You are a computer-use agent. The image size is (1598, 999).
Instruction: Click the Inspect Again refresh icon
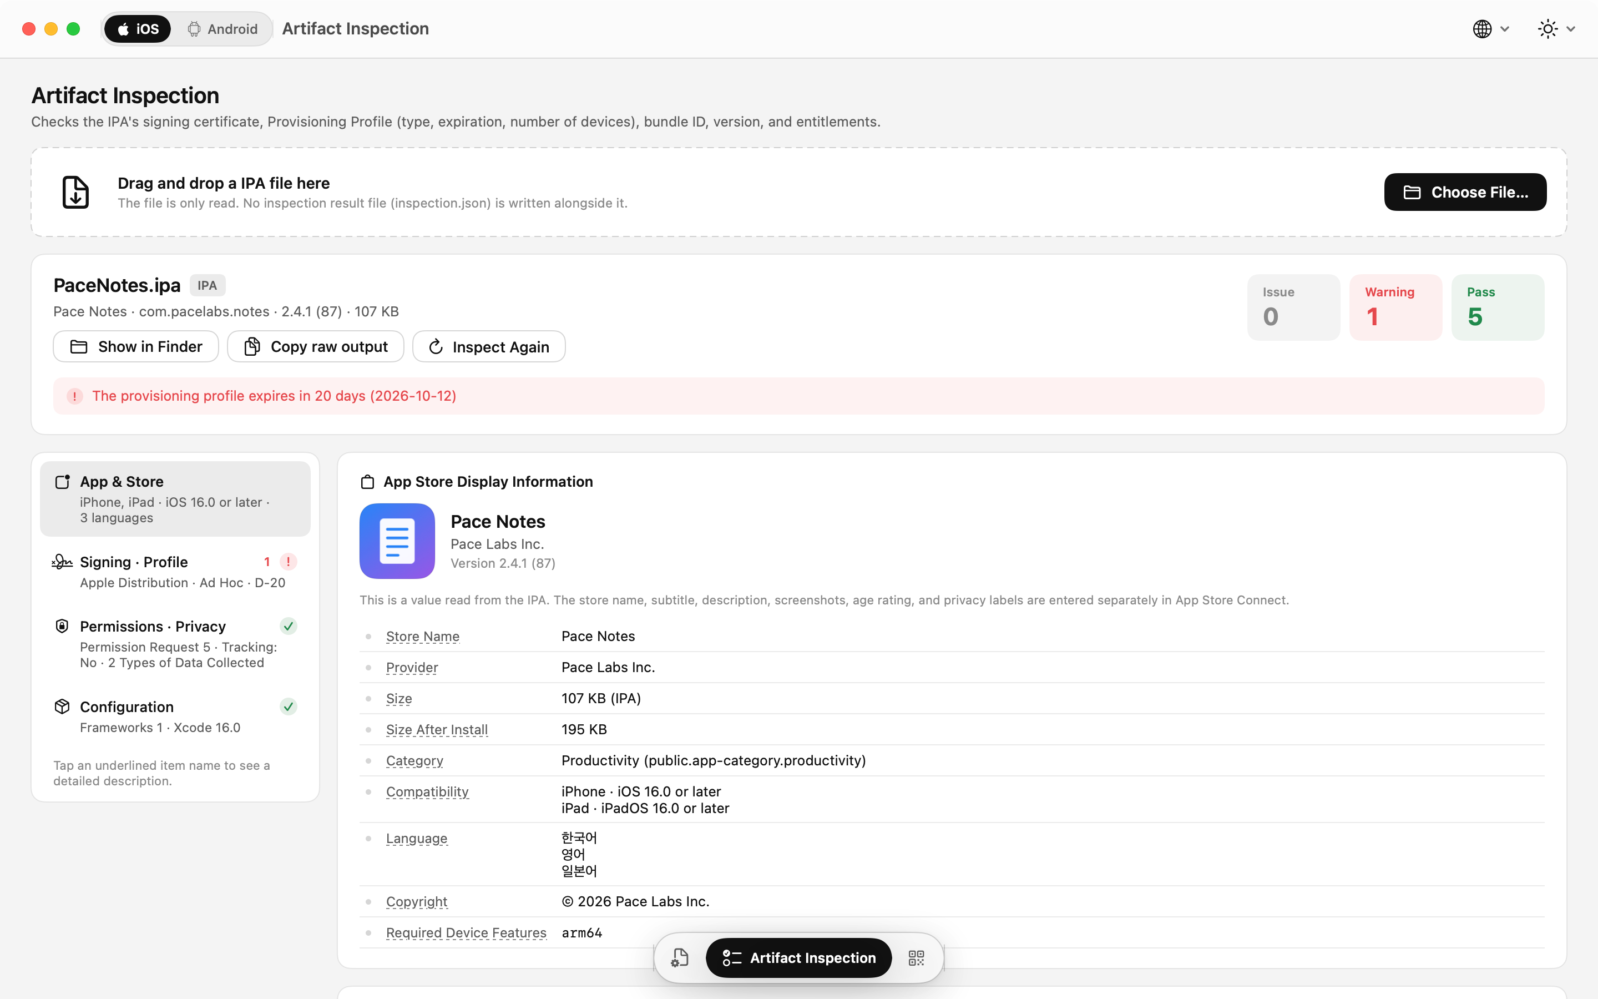click(436, 347)
